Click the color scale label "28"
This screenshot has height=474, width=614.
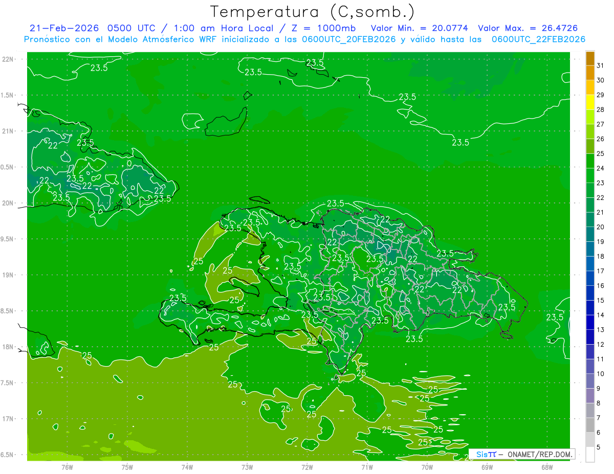[x=601, y=109]
